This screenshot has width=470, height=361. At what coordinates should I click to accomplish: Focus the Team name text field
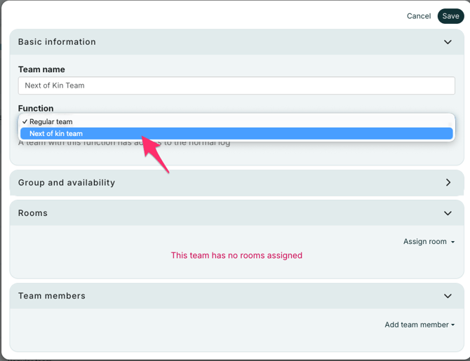pos(236,86)
